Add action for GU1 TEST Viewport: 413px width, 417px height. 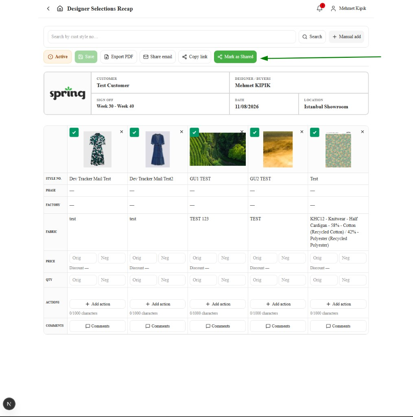[218, 304]
